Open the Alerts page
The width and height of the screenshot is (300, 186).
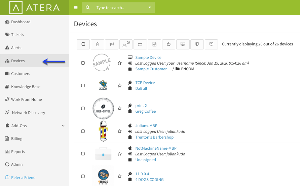34,48
